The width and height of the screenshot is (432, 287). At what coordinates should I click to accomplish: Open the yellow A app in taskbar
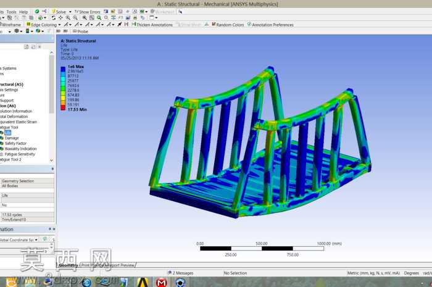point(143,282)
